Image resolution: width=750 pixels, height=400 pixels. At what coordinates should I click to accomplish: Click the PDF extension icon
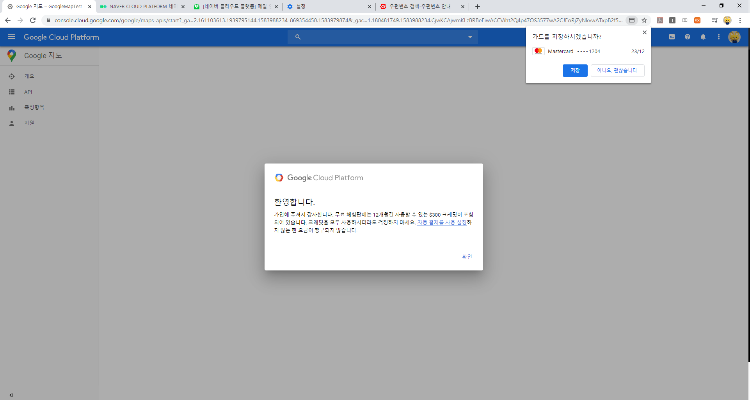(x=660, y=20)
